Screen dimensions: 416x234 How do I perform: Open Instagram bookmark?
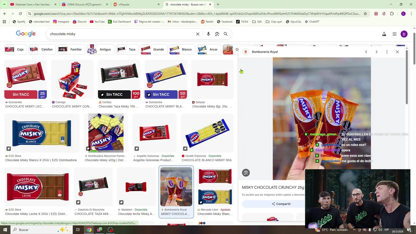61,22
